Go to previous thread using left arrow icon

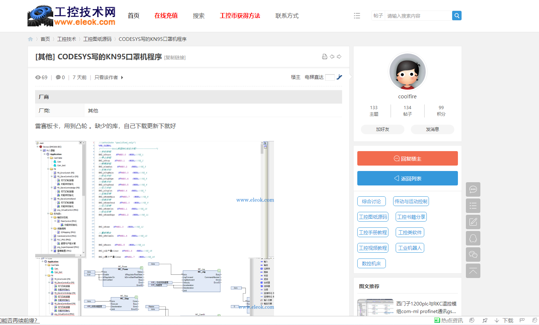pyautogui.click(x=332, y=57)
